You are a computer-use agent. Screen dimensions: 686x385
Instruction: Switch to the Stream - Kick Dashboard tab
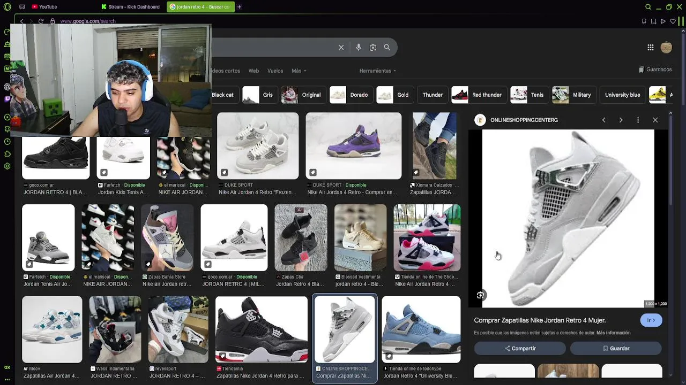tap(130, 7)
